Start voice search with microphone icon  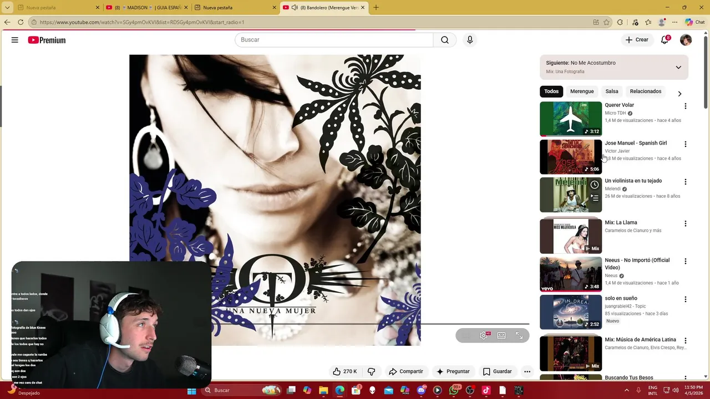(x=470, y=40)
